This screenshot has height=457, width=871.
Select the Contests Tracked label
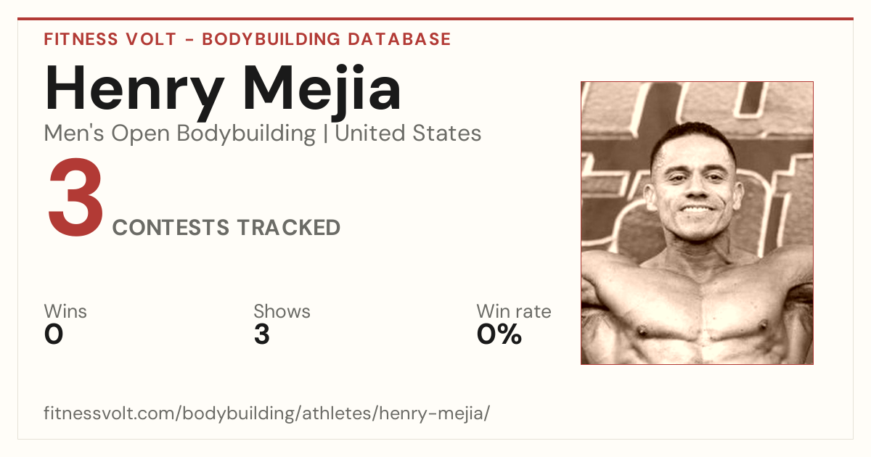click(x=226, y=228)
